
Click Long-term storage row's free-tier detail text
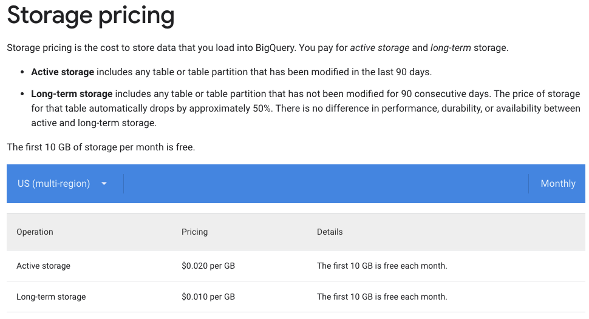click(x=382, y=297)
